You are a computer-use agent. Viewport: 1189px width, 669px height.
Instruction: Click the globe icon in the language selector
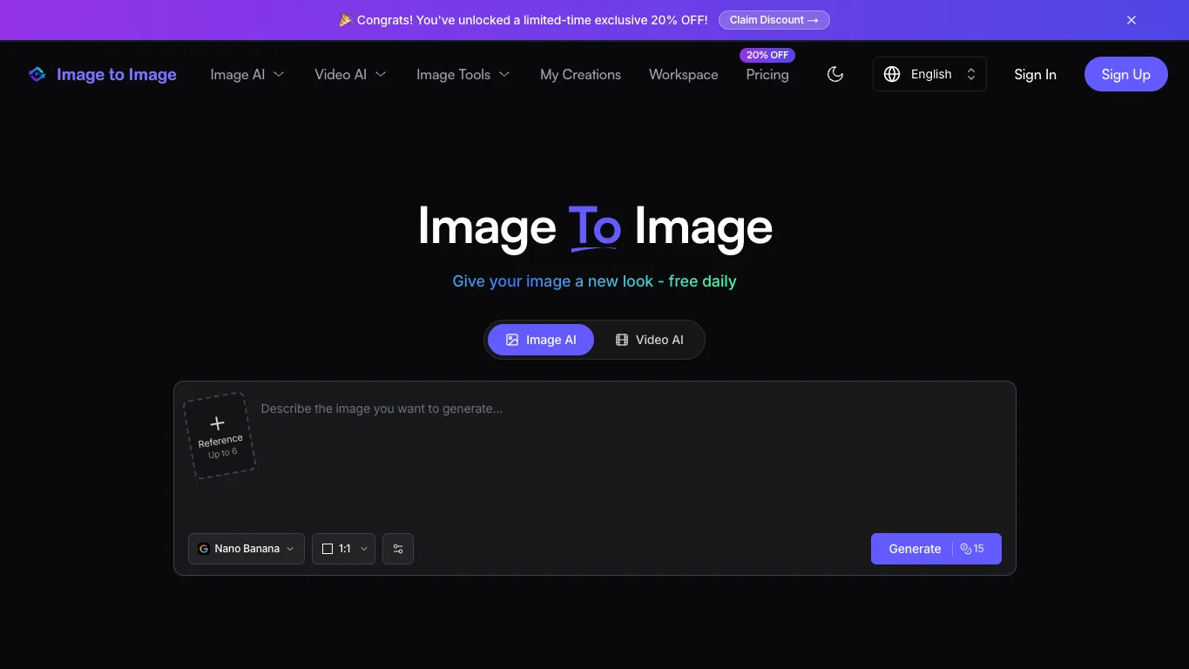point(892,74)
